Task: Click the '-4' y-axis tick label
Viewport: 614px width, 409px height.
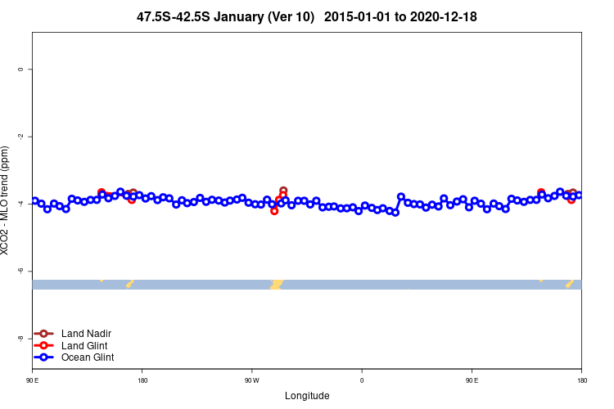Action: pos(20,204)
